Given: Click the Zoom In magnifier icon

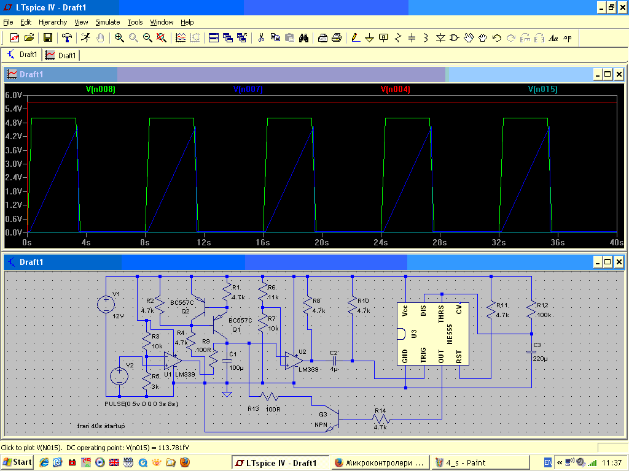Looking at the screenshot, I should pos(119,37).
